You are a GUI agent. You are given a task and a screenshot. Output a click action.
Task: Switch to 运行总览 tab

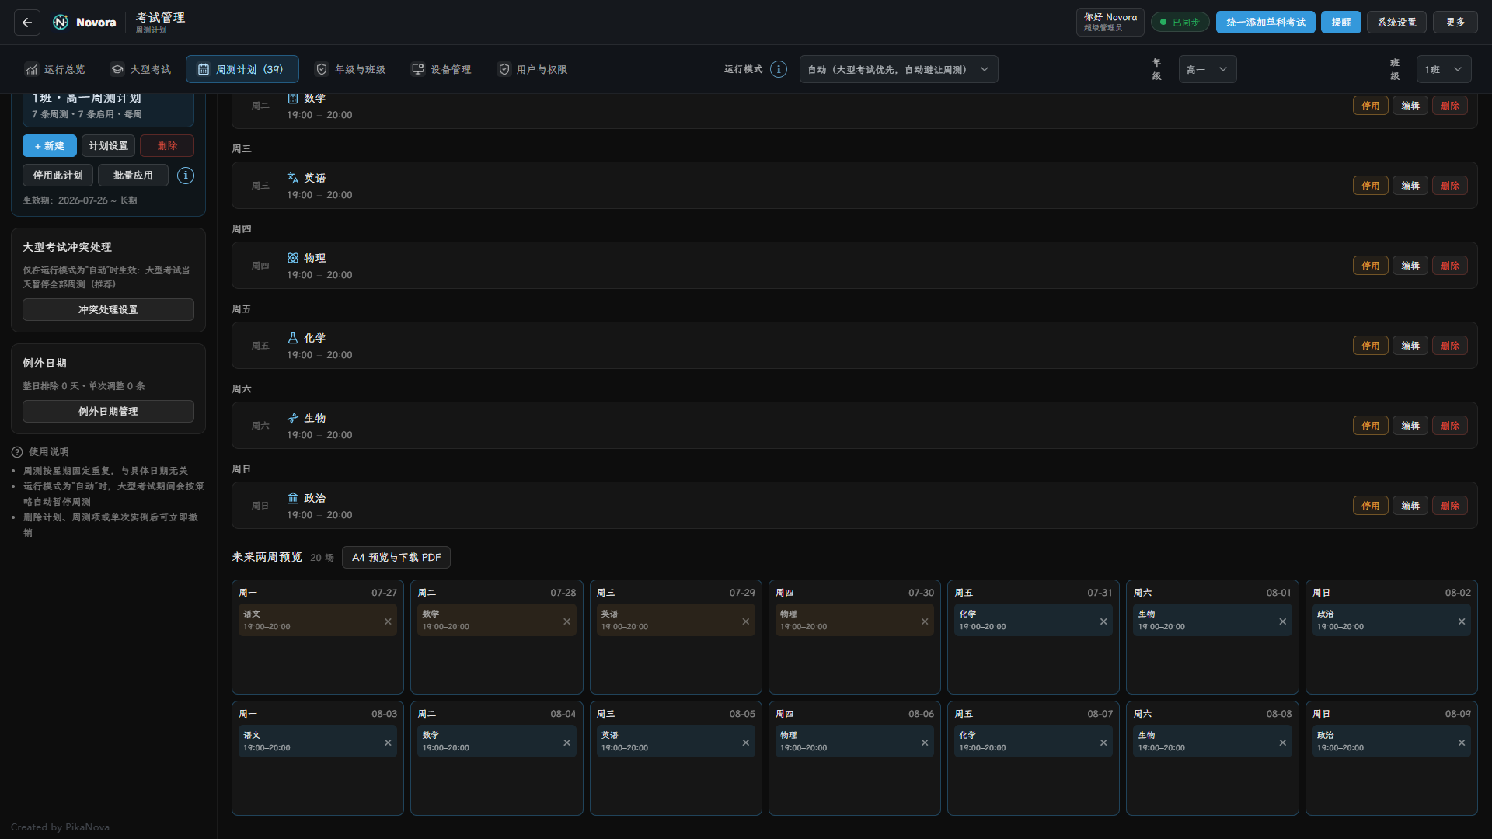coord(54,69)
